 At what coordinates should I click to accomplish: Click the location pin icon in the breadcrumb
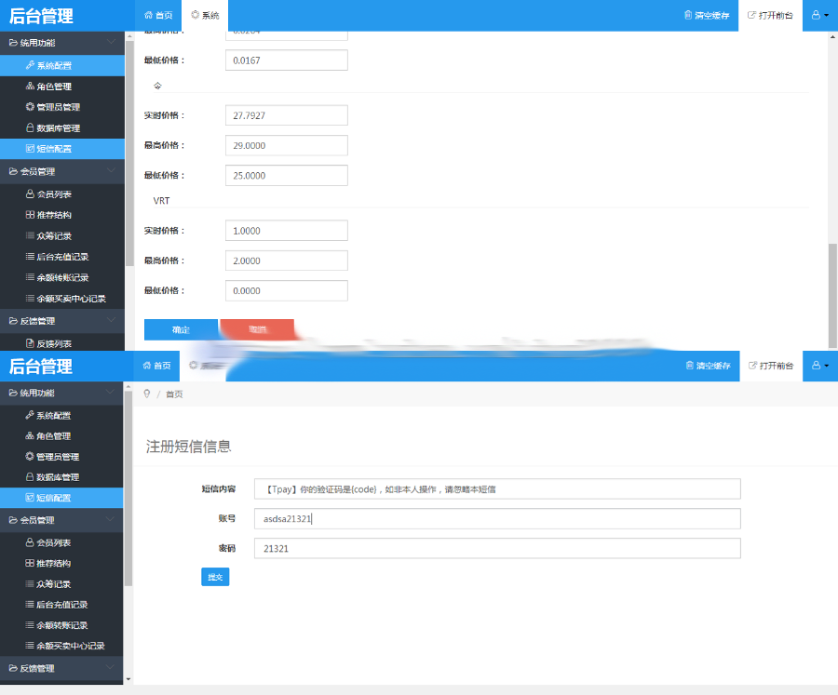click(x=147, y=394)
